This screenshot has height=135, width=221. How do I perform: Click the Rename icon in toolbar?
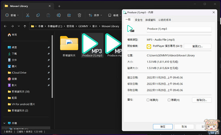(x=59, y=15)
